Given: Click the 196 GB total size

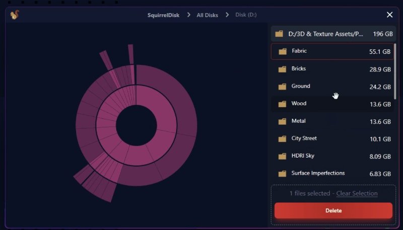Looking at the screenshot, I should point(383,34).
